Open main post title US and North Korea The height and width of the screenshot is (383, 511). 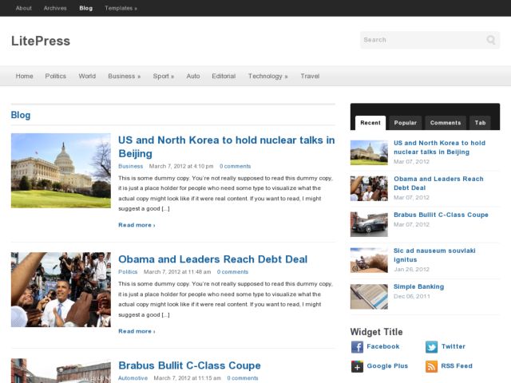[x=227, y=147]
